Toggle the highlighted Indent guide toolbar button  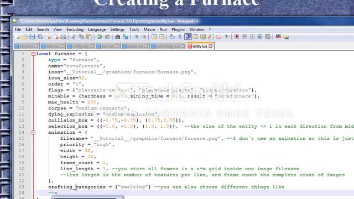[188, 37]
